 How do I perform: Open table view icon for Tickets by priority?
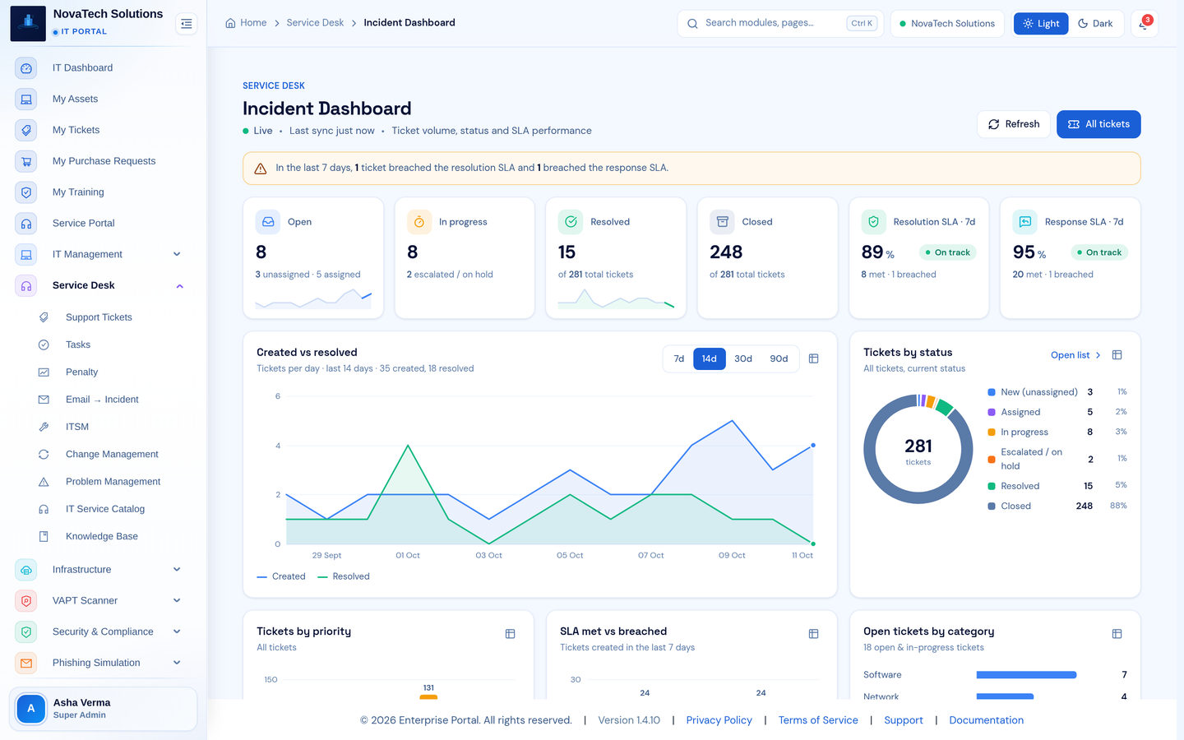[510, 634]
